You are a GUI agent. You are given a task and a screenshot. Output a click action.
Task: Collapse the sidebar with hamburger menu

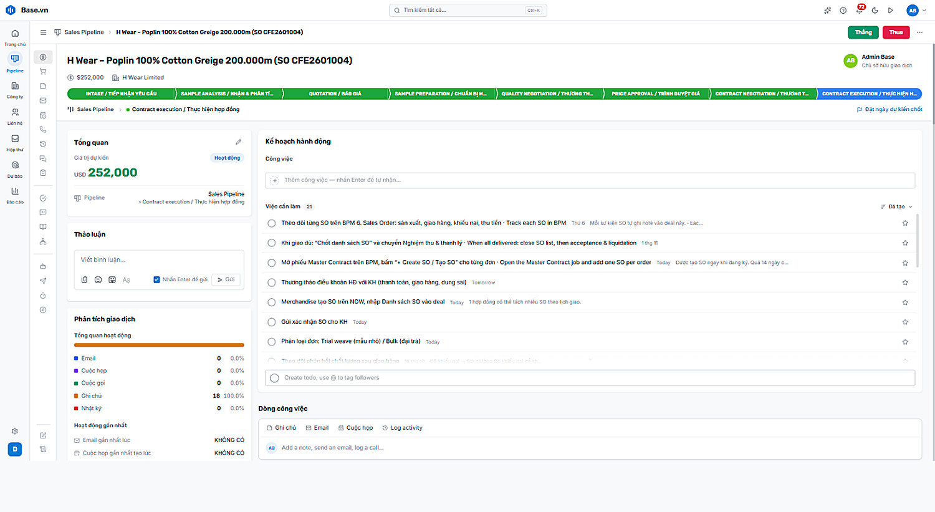click(x=43, y=32)
